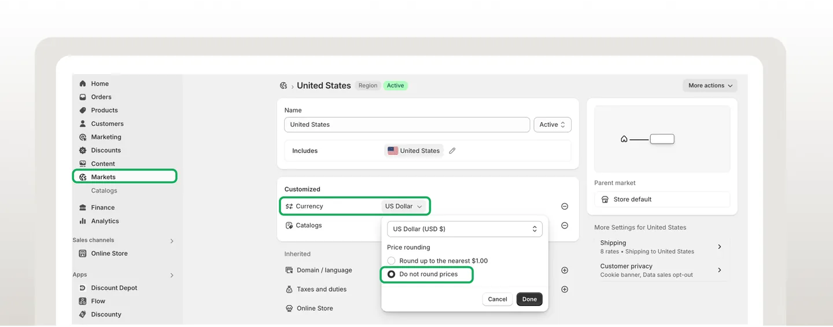Open Finance in the sidebar
This screenshot has height=327, width=833.
[x=103, y=208]
